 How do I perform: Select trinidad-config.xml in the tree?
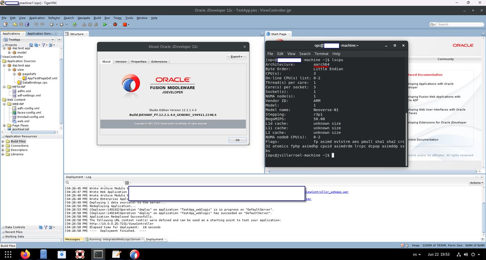pyautogui.click(x=28, y=117)
